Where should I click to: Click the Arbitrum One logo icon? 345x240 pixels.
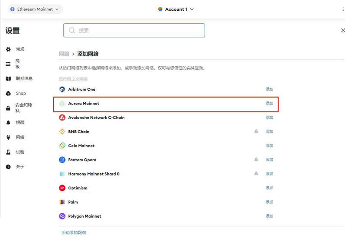[62, 89]
